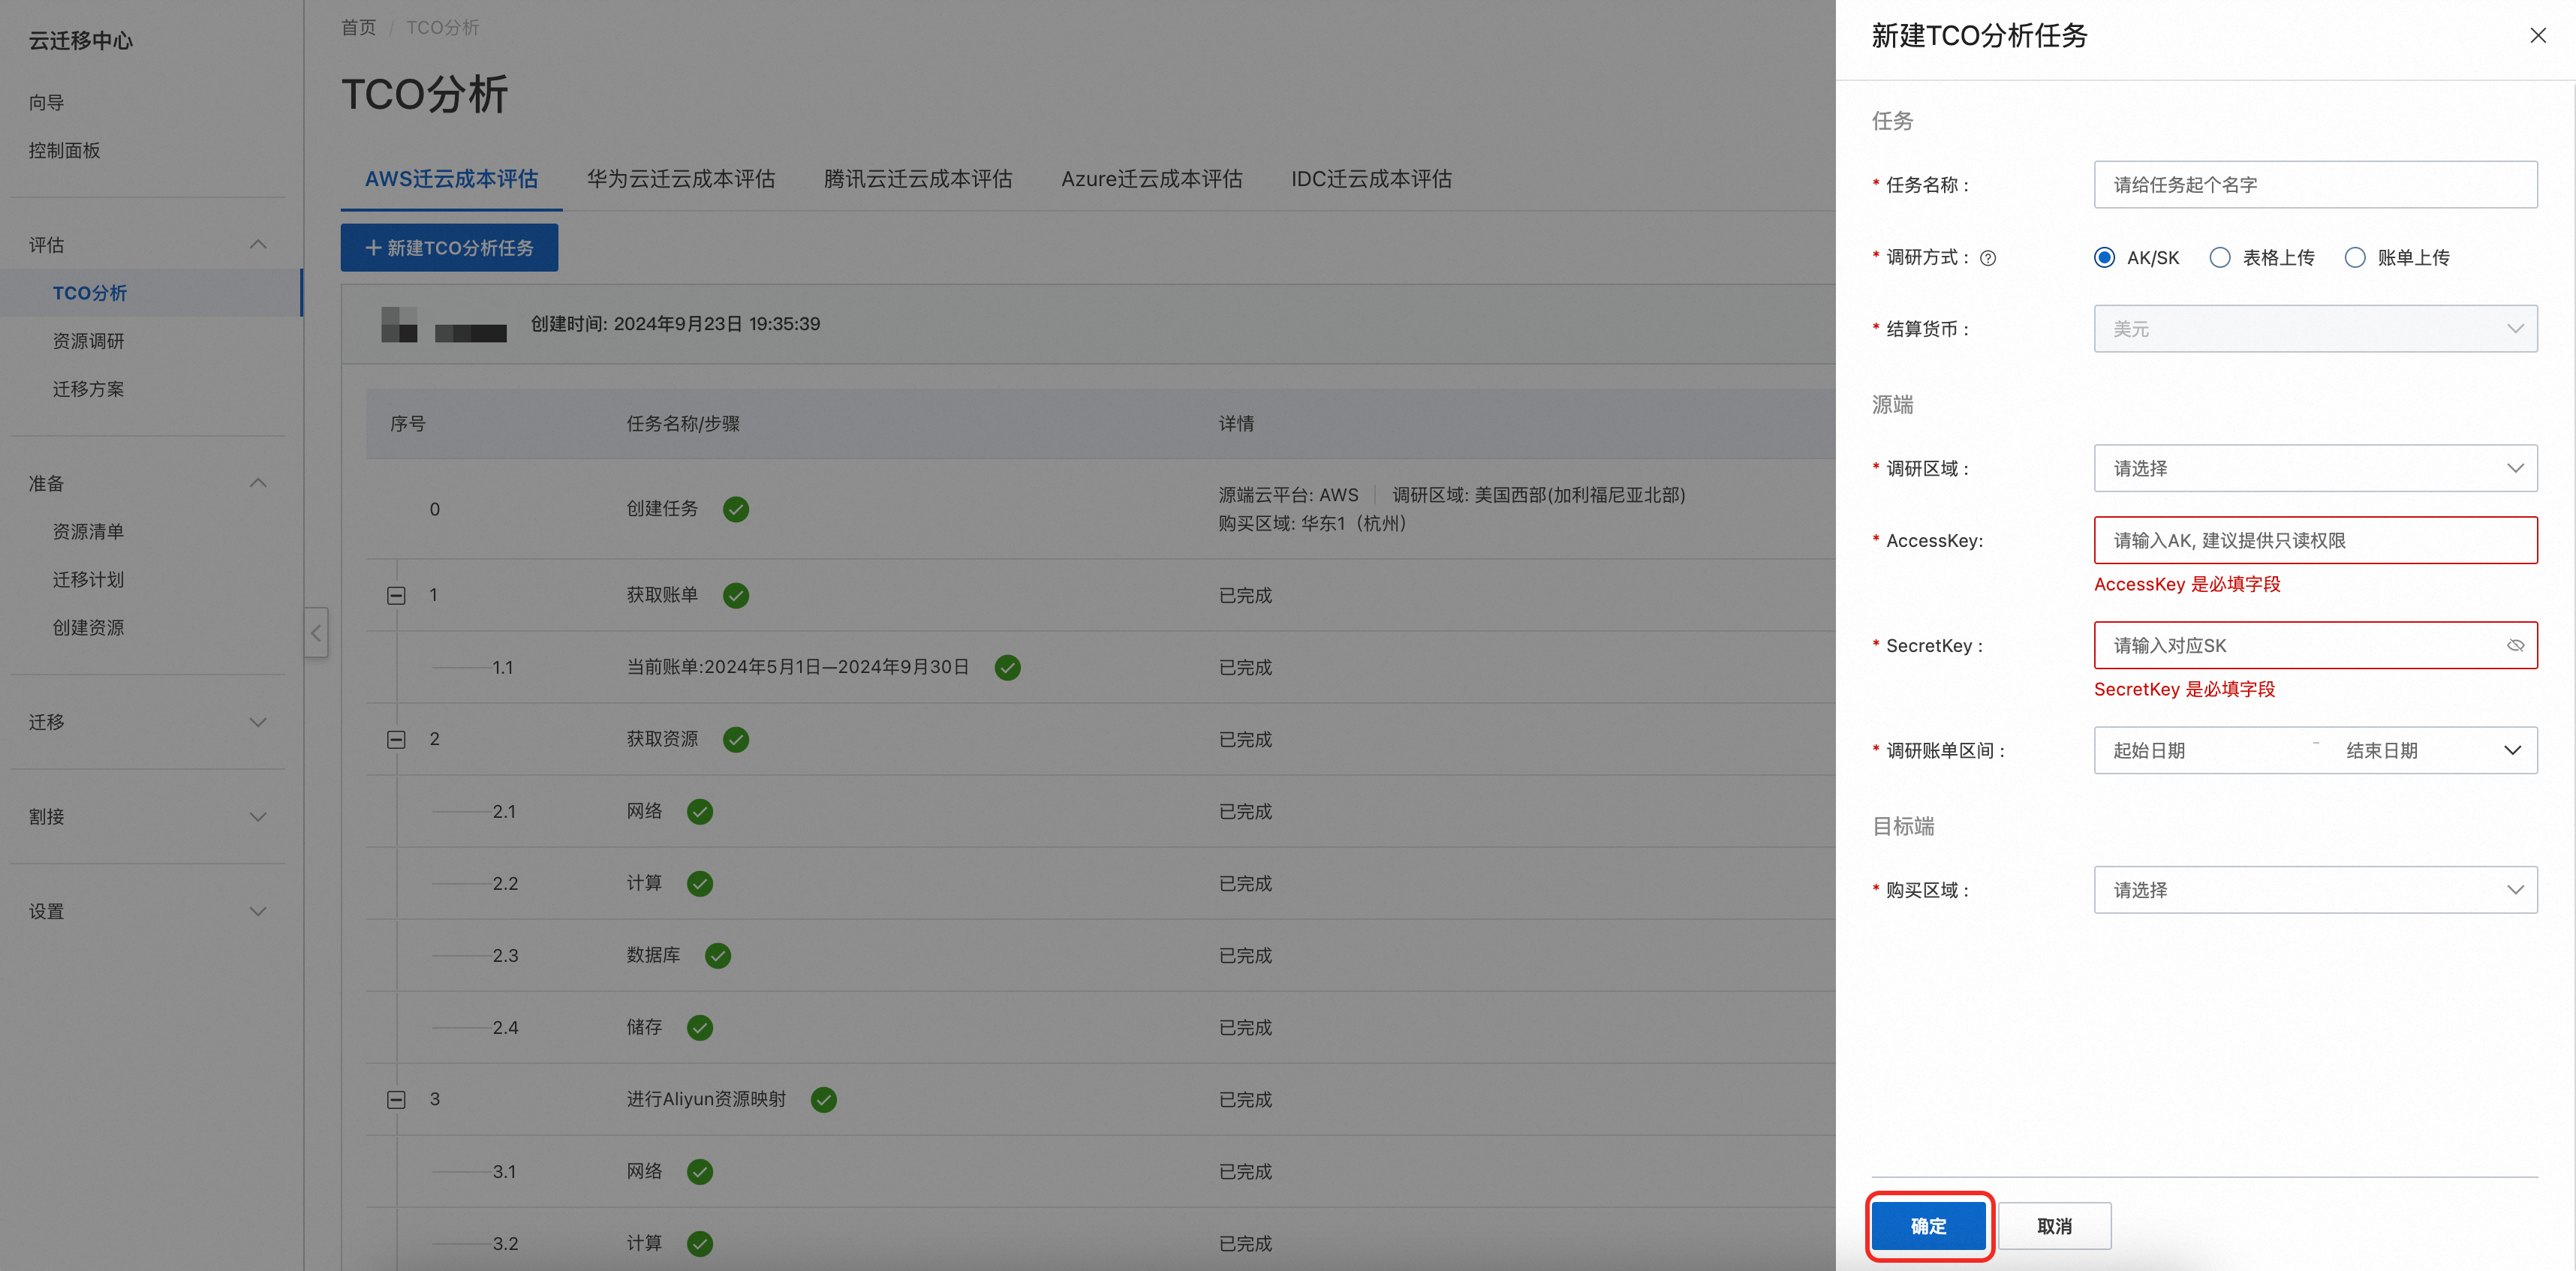Collapse the 准备 sidebar section

tap(257, 483)
